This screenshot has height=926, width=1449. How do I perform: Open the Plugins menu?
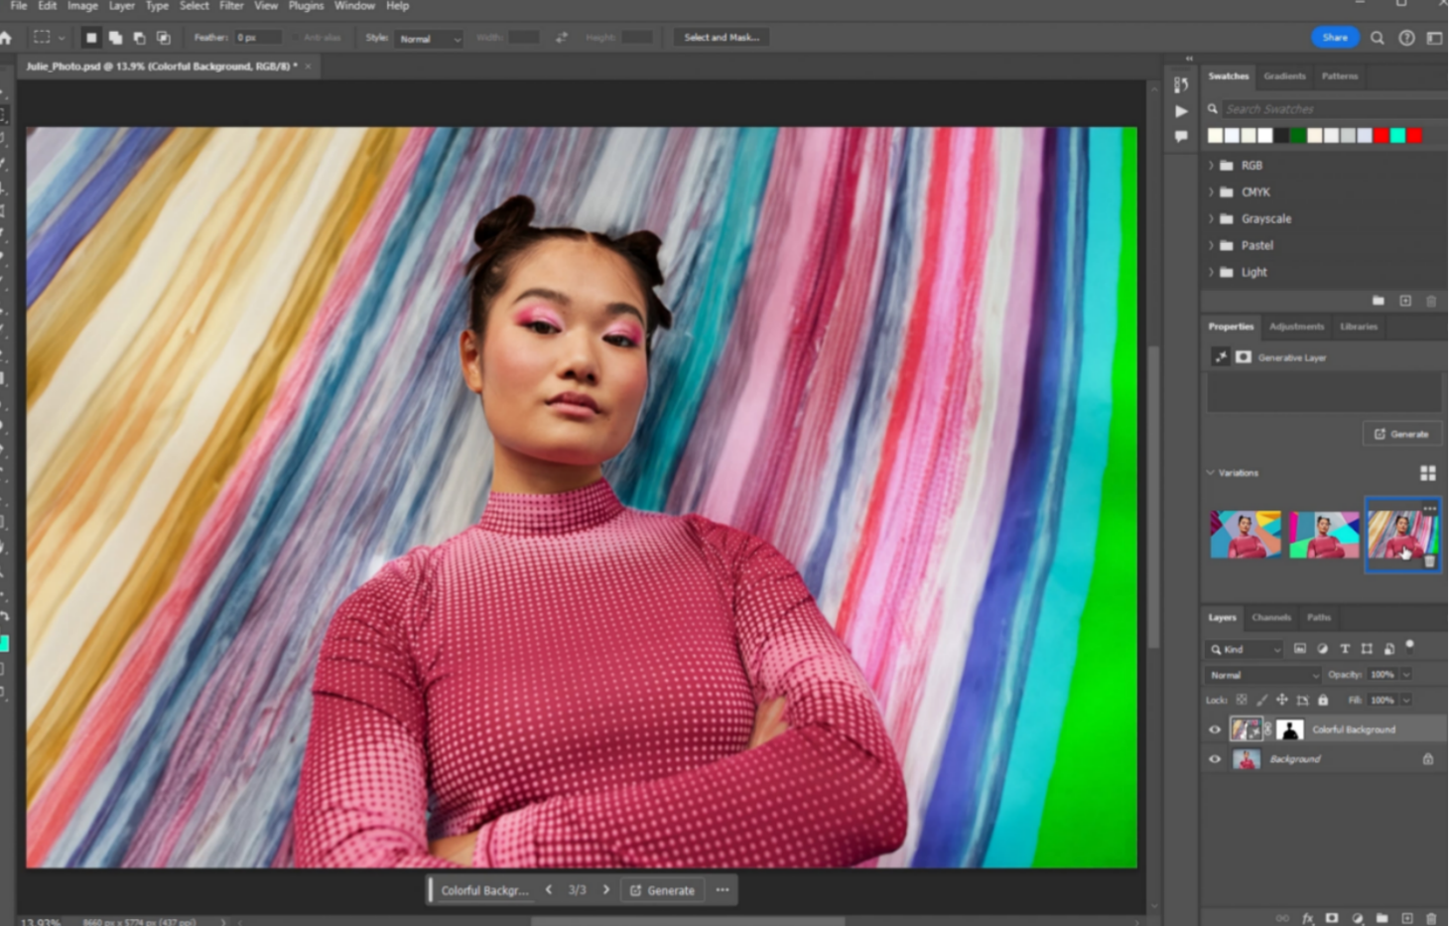tap(306, 6)
